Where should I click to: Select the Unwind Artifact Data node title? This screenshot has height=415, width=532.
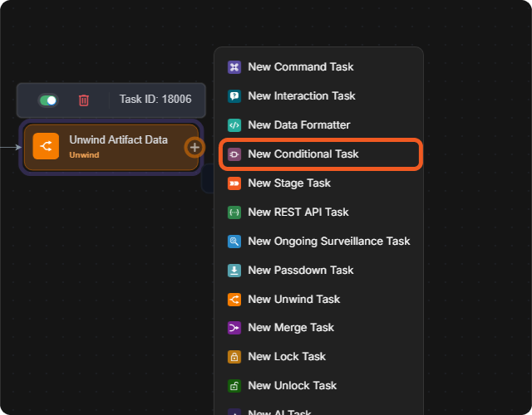coord(118,139)
